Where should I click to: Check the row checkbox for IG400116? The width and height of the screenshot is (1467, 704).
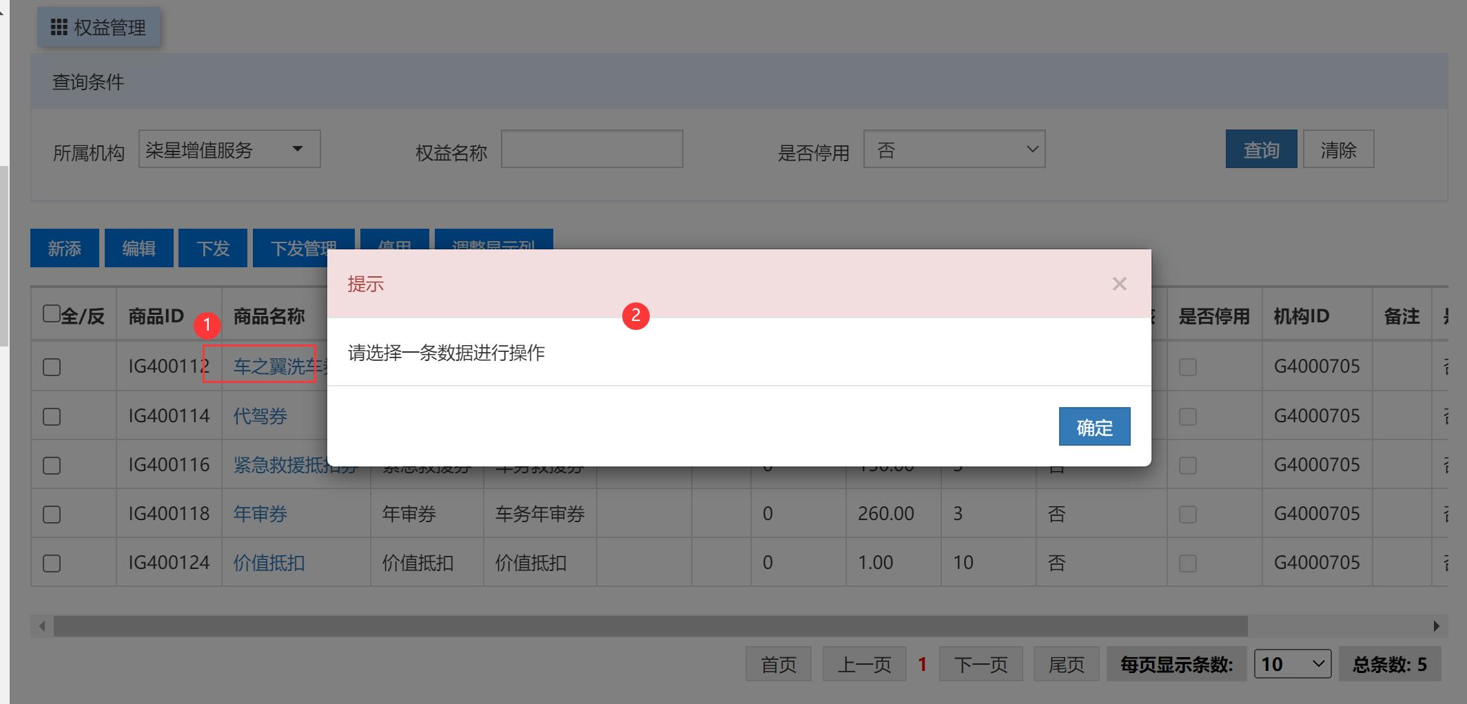[52, 466]
